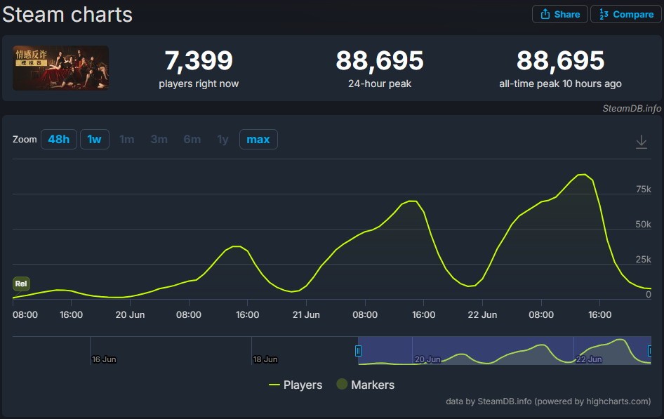Click the 1y zoom option

223,140
